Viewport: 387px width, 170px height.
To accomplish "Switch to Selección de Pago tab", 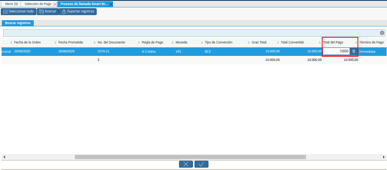I will 38,4.
